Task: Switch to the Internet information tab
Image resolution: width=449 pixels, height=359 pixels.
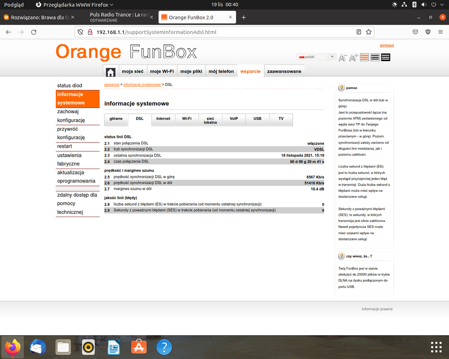Action: point(163,119)
